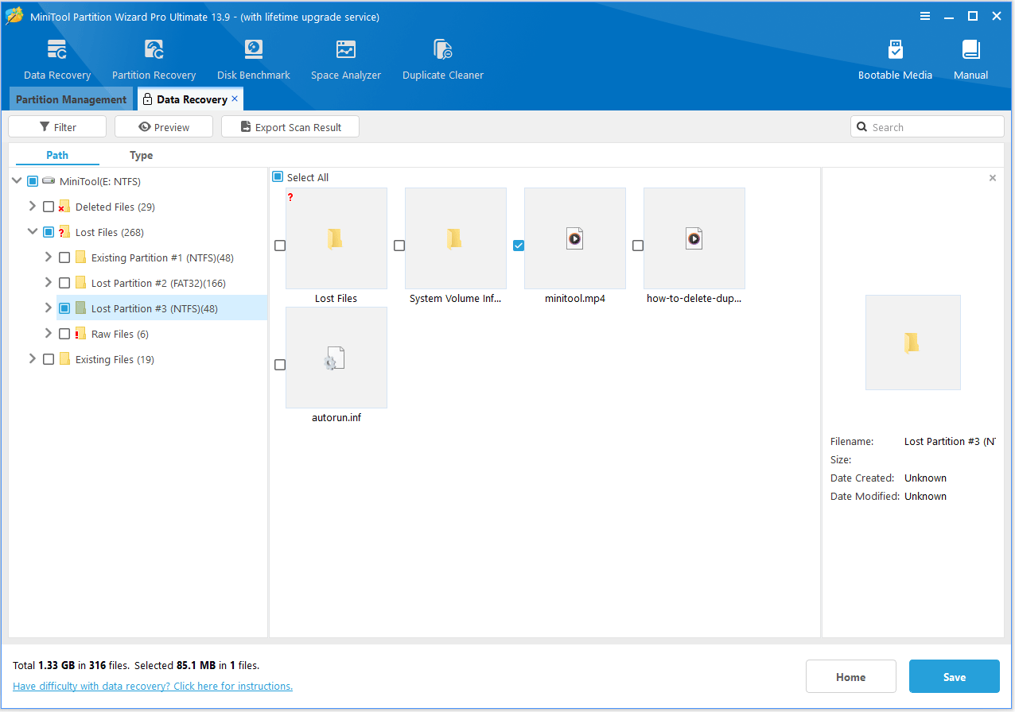Check the Raw Files (6) checkbox
Screen dimensions: 1015x712
[64, 334]
